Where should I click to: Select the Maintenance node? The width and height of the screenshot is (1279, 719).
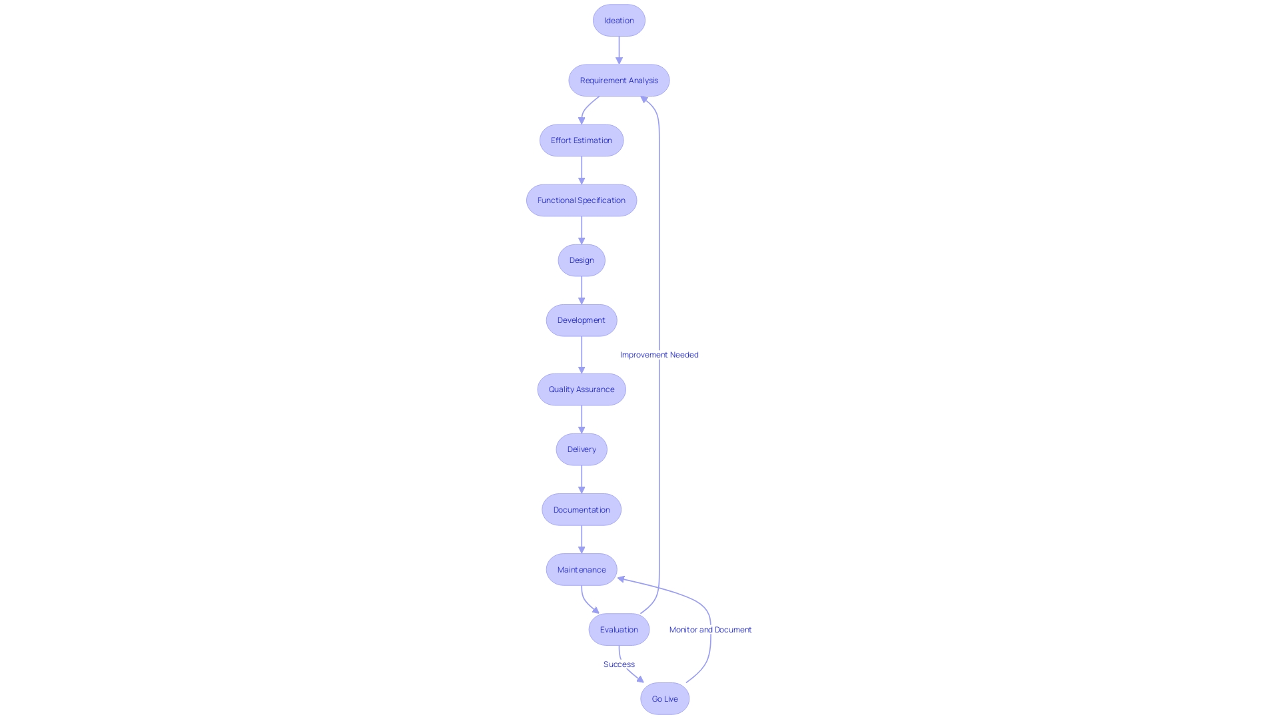point(581,569)
